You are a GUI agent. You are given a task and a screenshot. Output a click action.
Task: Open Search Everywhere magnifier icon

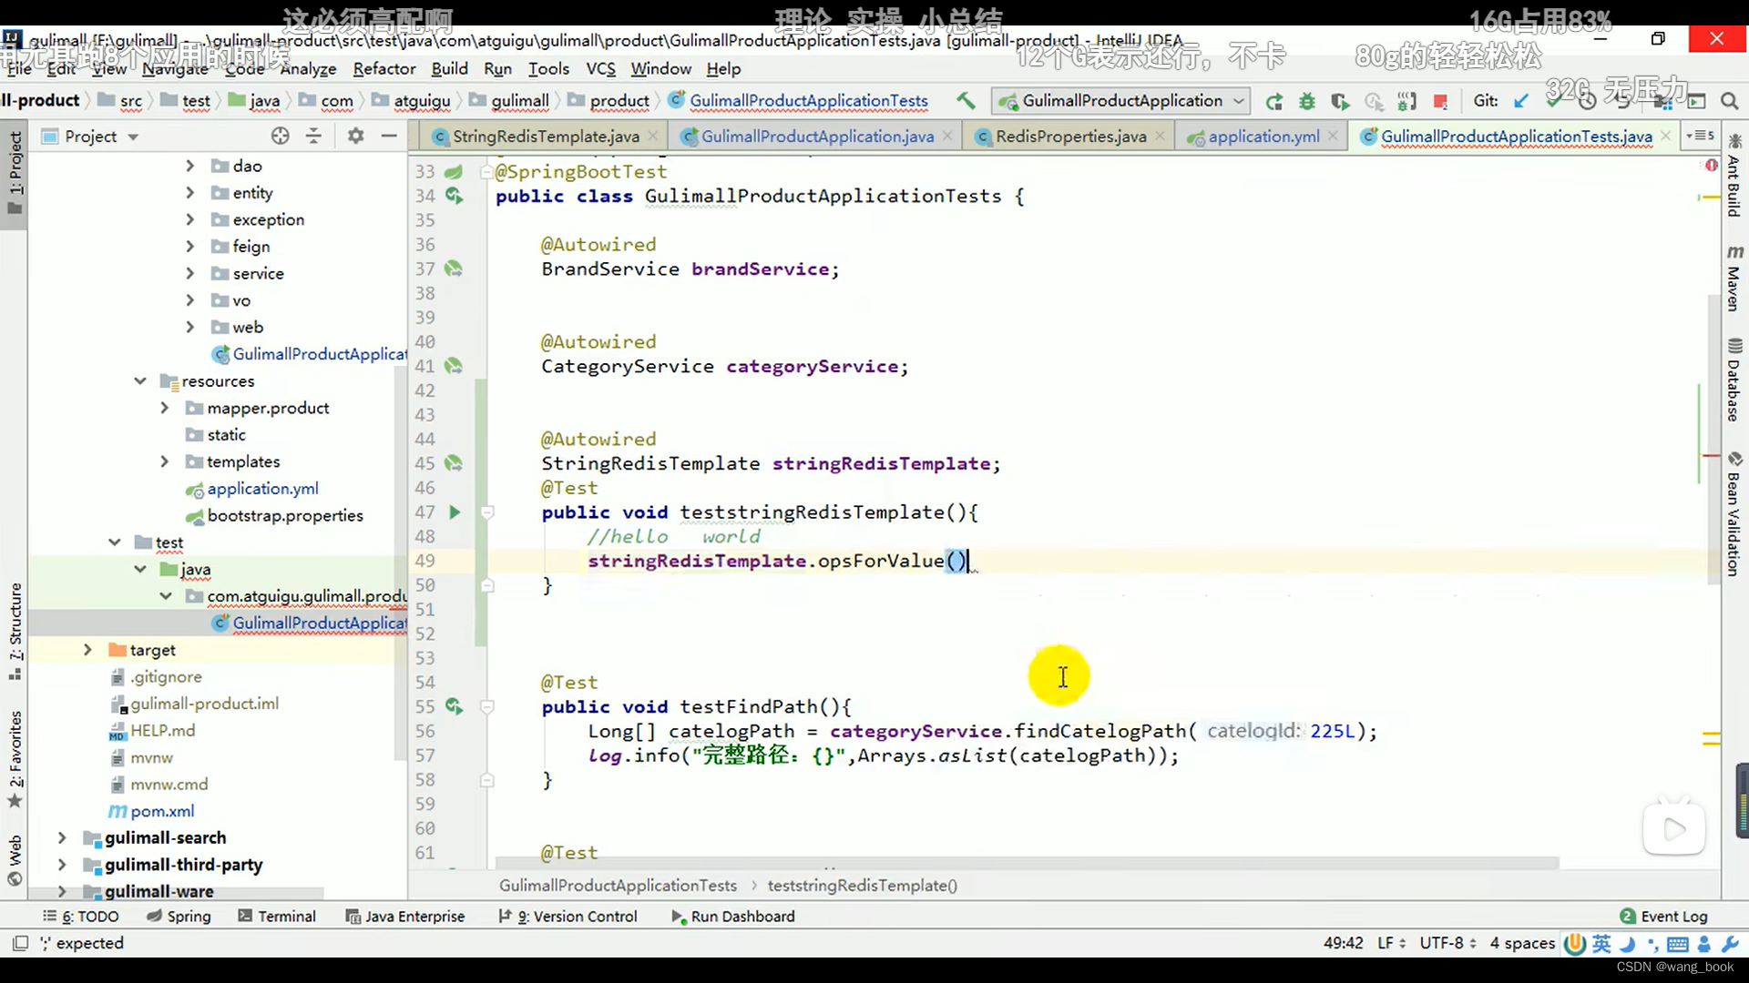click(1729, 101)
